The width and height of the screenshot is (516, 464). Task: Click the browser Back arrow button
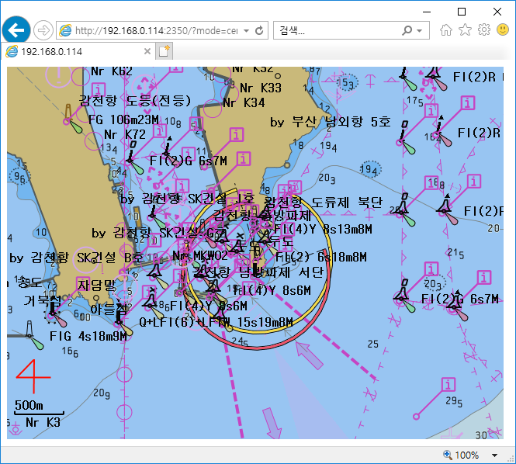16,30
